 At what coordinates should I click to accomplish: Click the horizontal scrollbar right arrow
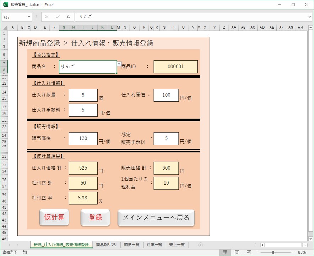[305, 245]
